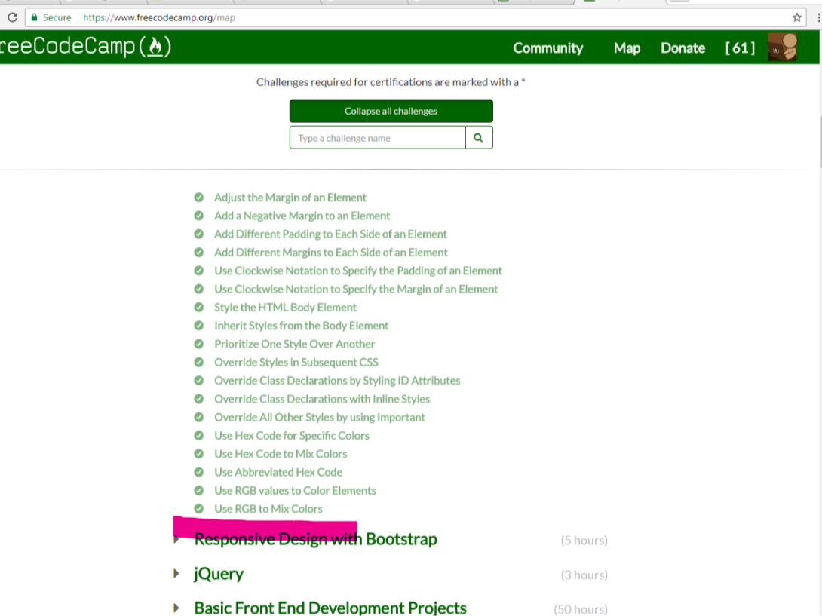The image size is (822, 616).
Task: Focus the Type a challenge name field
Action: click(378, 137)
